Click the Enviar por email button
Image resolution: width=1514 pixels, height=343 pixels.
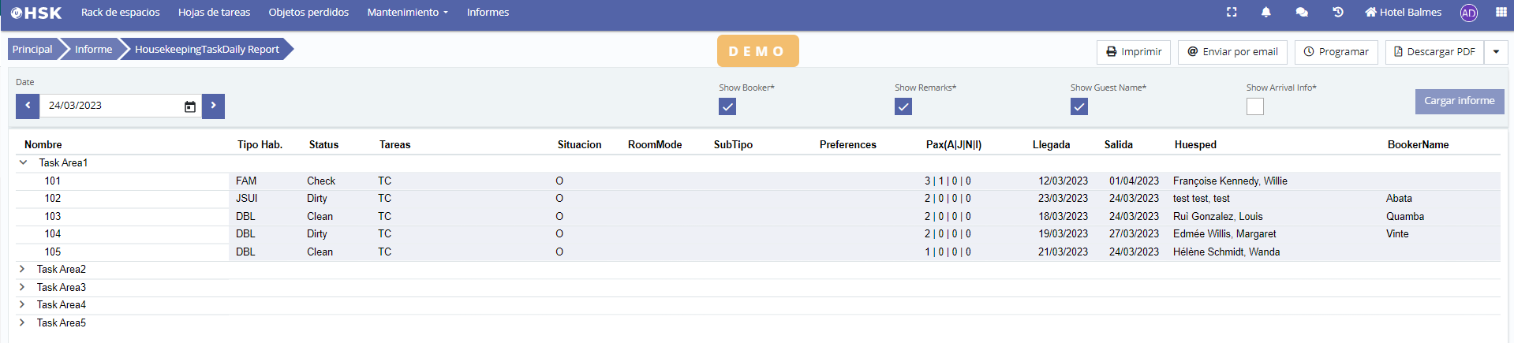(x=1232, y=52)
